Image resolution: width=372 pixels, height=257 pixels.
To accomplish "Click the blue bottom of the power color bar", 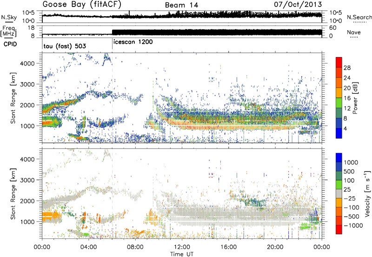I will coord(339,133).
